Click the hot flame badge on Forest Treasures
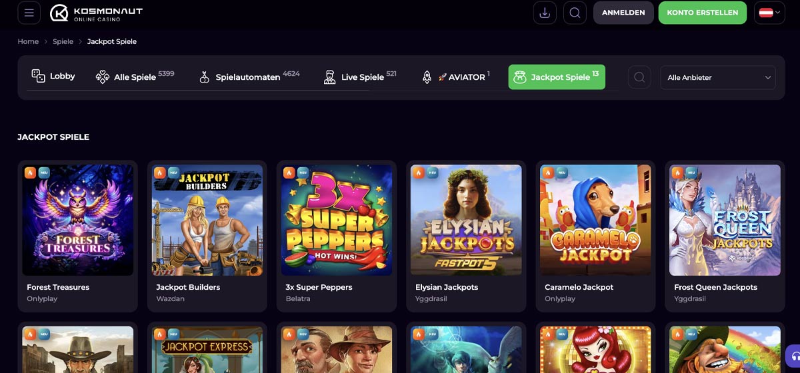 point(30,173)
